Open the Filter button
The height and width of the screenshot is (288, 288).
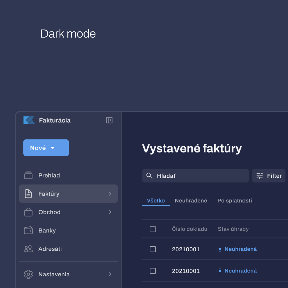(269, 176)
